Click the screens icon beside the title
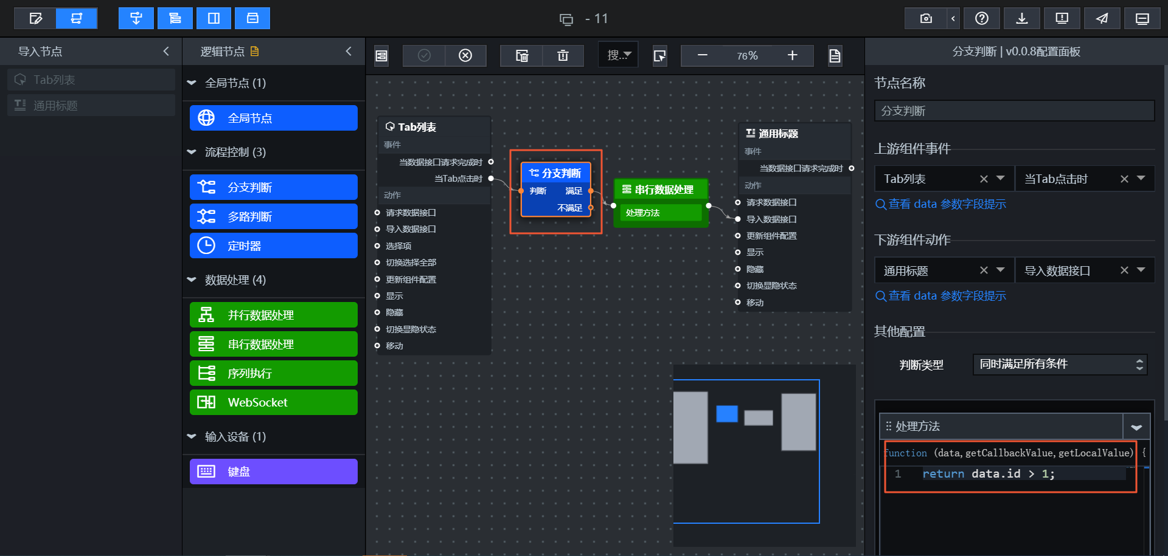 coord(566,19)
